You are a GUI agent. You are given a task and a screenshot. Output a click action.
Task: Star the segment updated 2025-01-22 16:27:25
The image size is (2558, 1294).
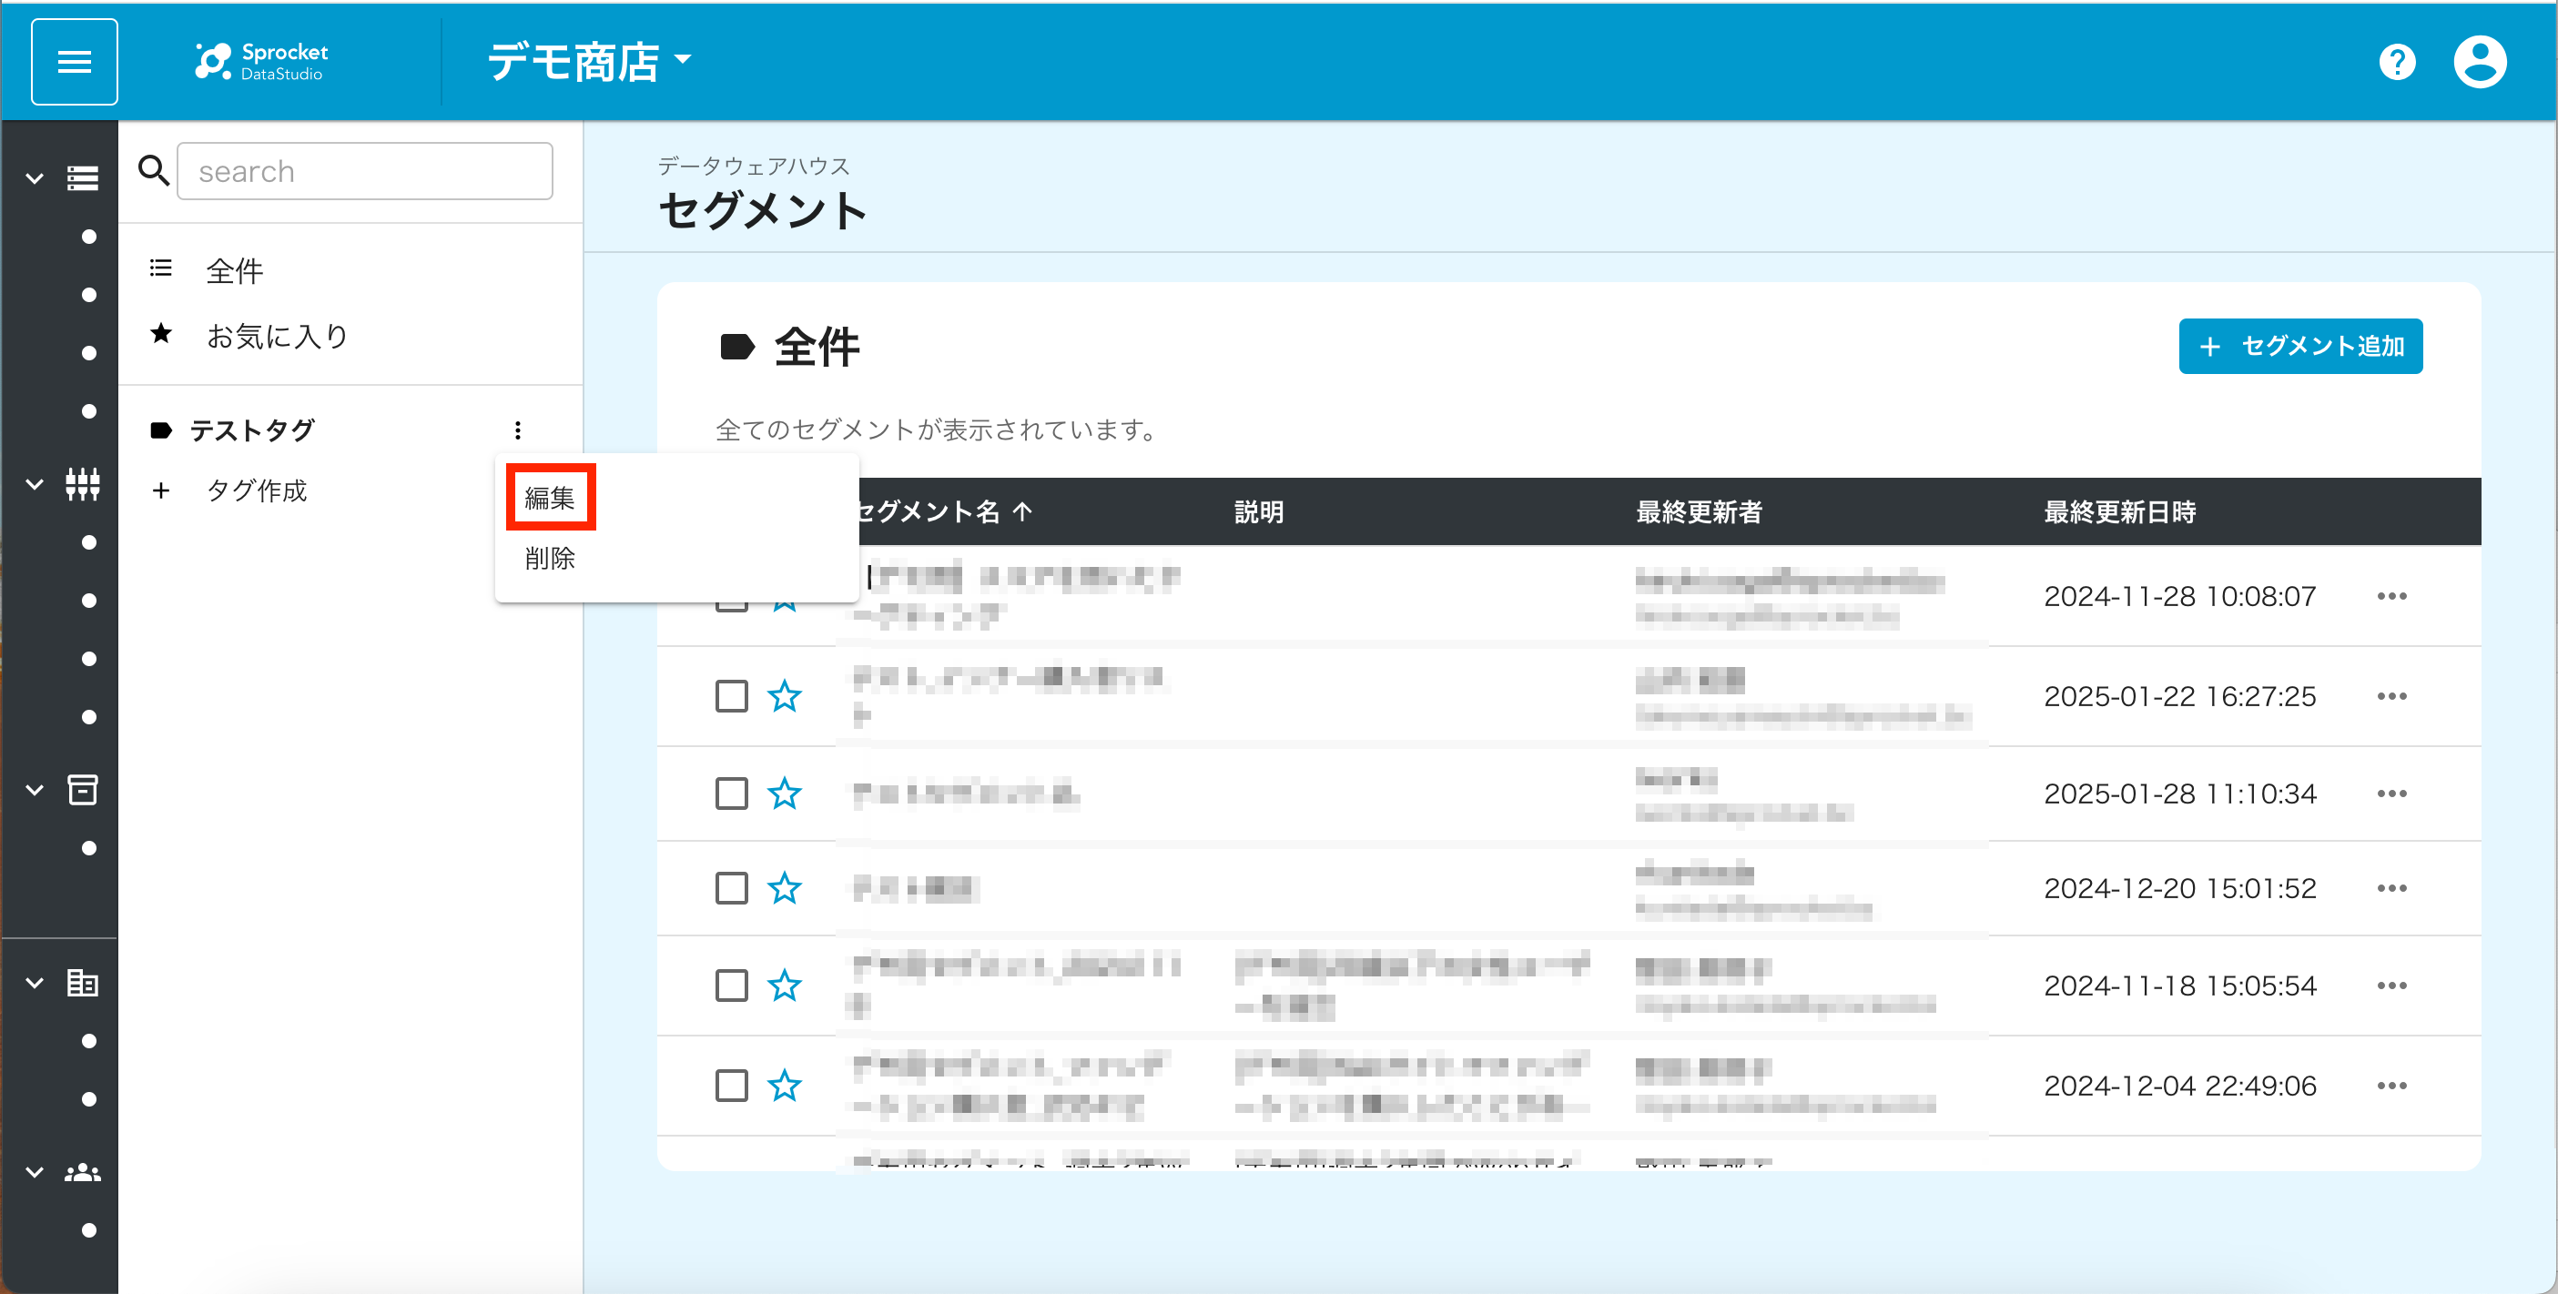pyautogui.click(x=785, y=695)
